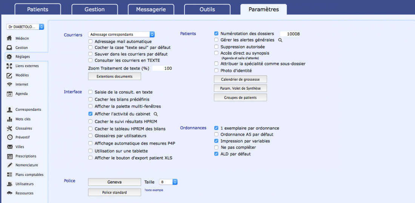
Task: Enable Adressage mail automatique checkbox
Action: click(x=91, y=41)
